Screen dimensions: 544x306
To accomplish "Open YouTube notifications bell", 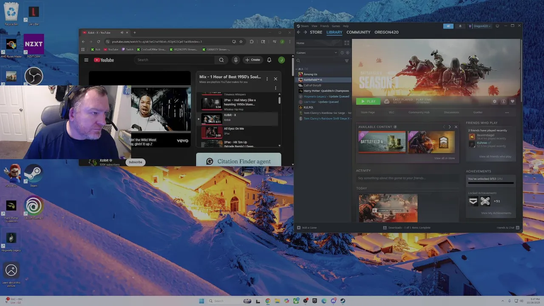I will point(269,60).
